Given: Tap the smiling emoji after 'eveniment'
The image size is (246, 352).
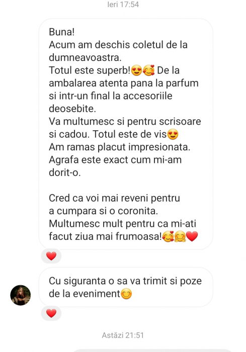Looking at the screenshot, I should 126,294.
